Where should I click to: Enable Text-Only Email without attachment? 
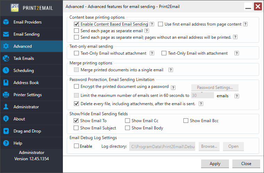click(76, 53)
